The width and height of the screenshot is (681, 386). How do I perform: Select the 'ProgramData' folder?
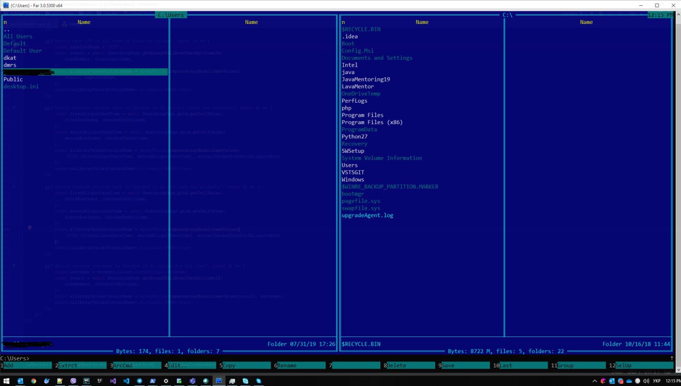359,129
